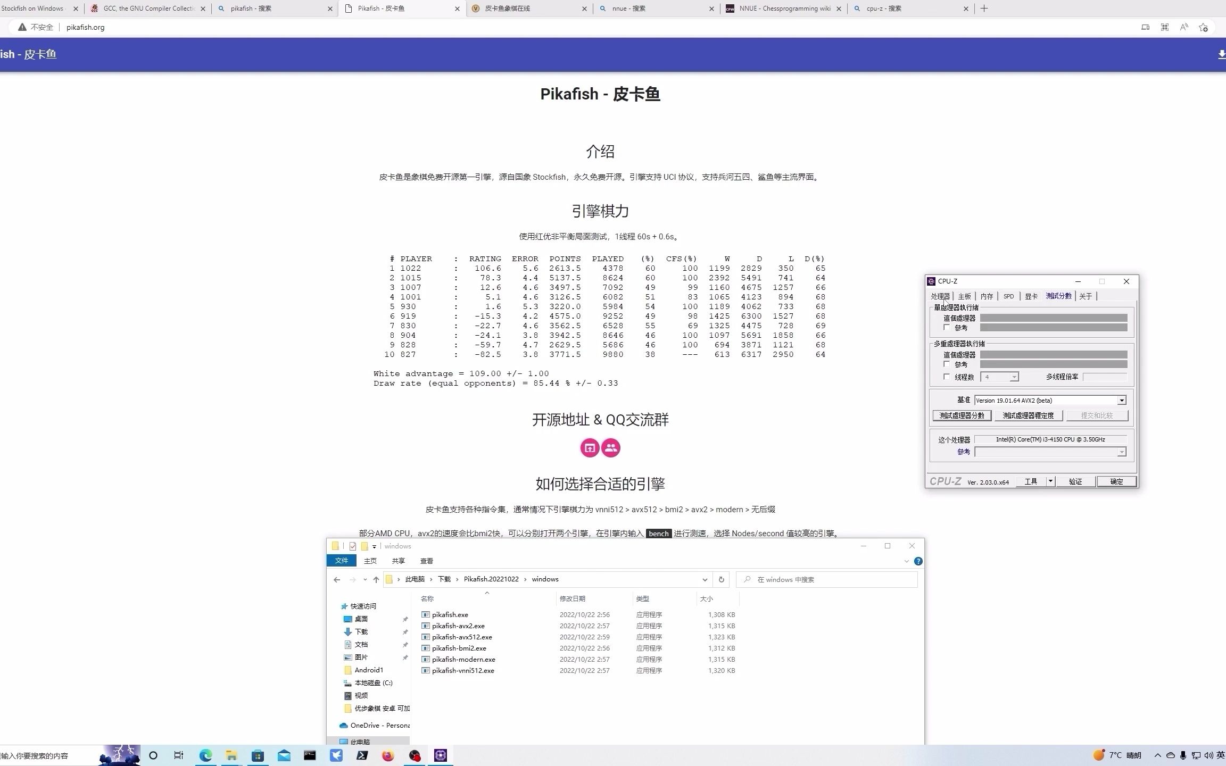Check the 參考 checkbox in multi-thread section
1226x766 pixels.
coord(947,364)
